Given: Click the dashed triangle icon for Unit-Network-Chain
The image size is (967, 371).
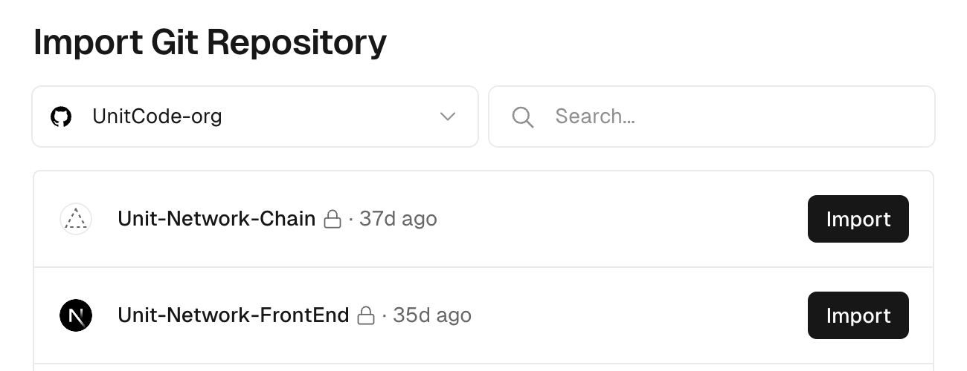Looking at the screenshot, I should pyautogui.click(x=75, y=219).
